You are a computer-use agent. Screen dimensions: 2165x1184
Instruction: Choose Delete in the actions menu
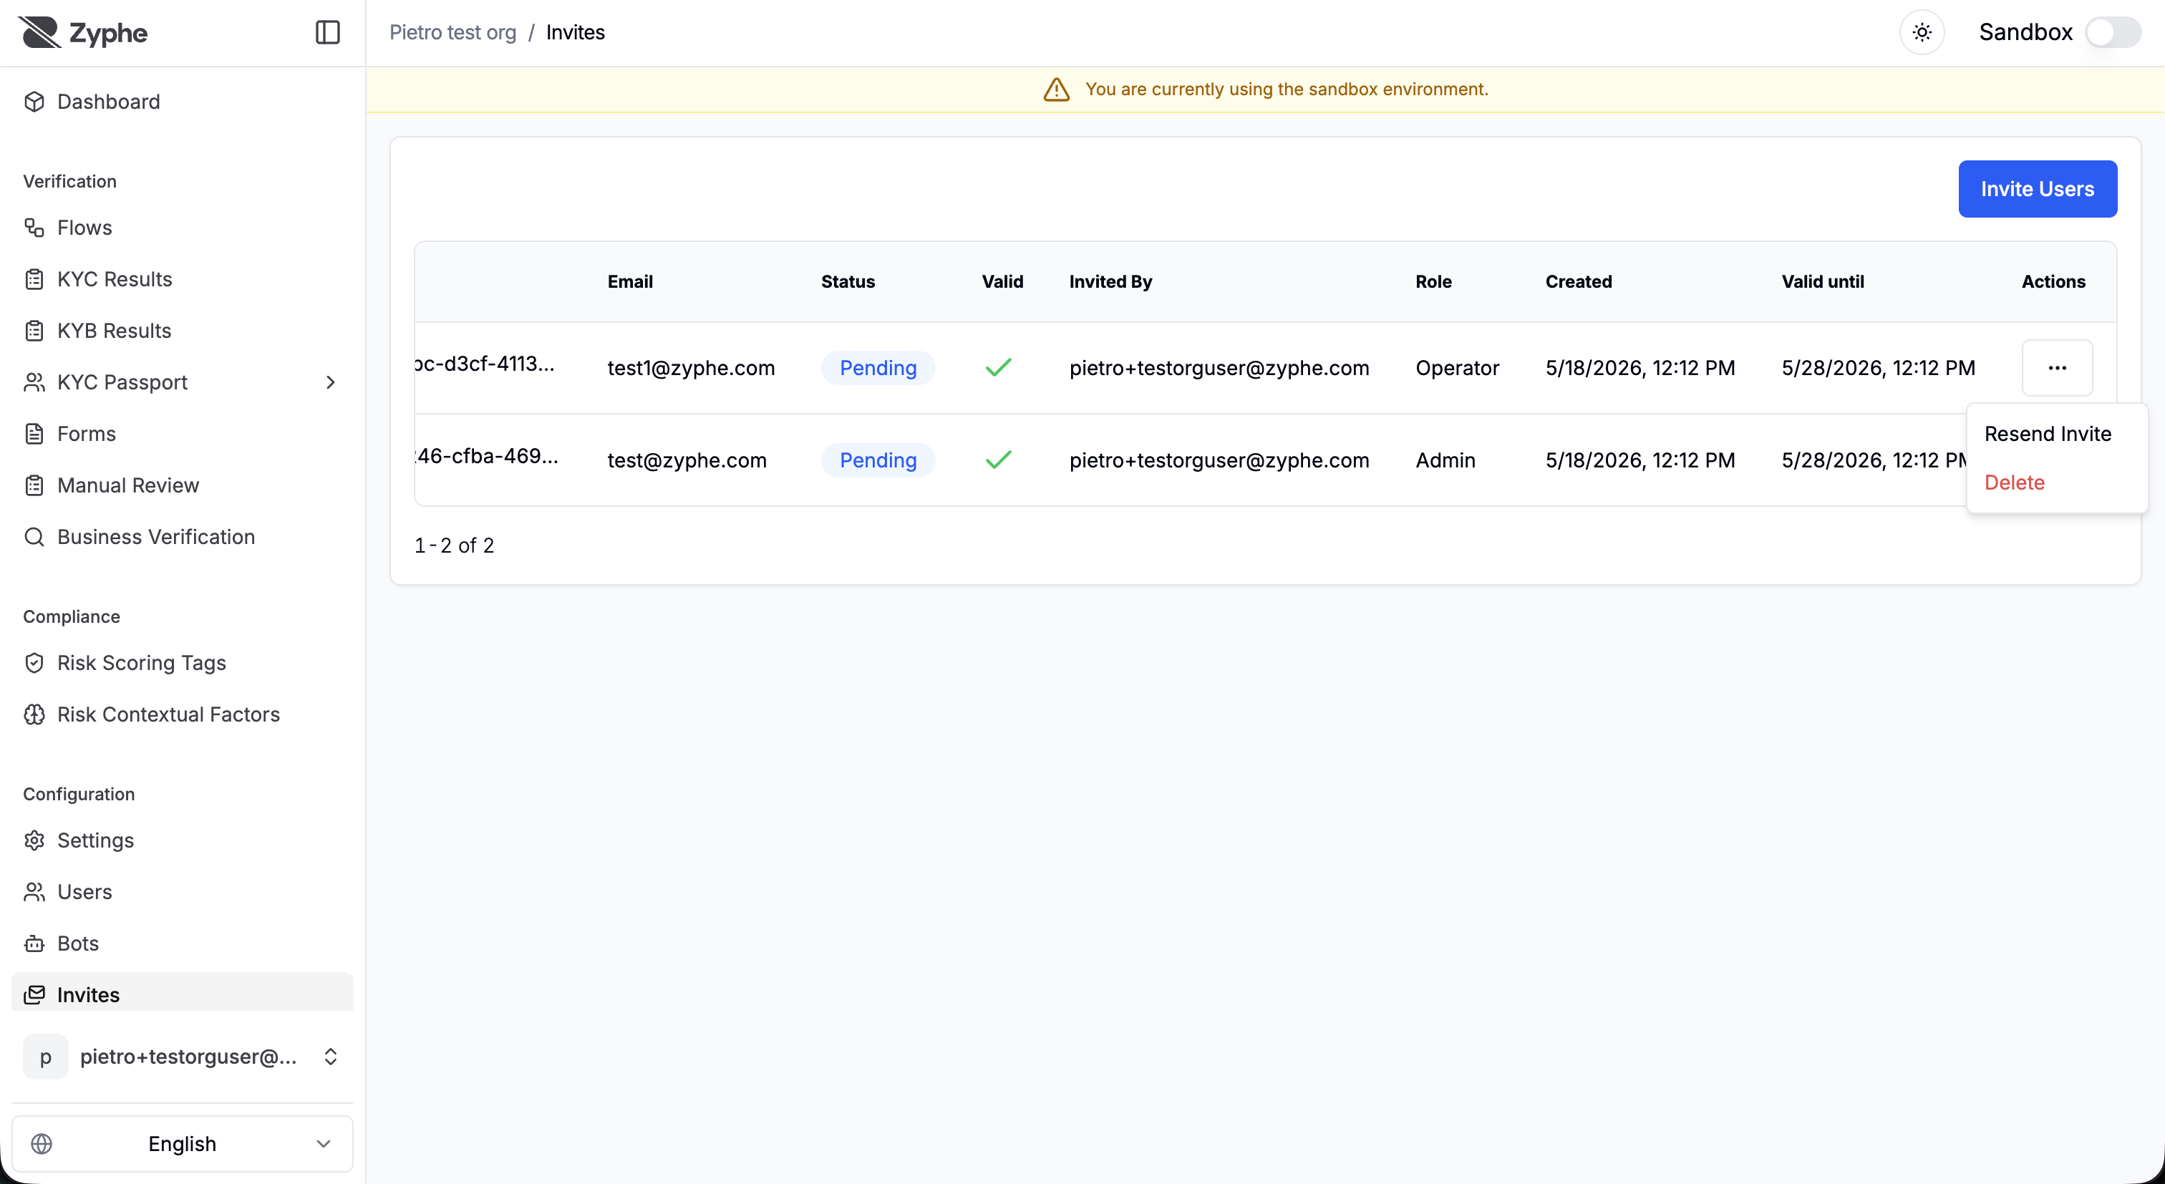[2015, 482]
